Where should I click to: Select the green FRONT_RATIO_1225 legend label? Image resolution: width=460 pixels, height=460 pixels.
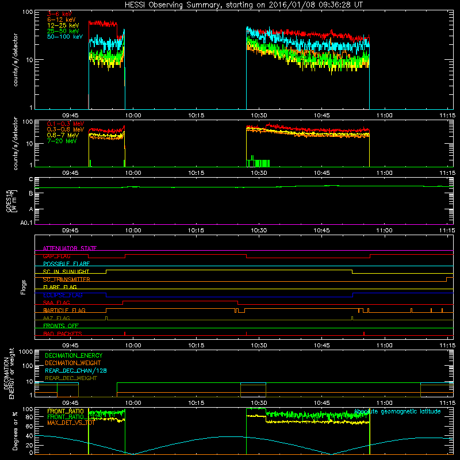pos(75,417)
